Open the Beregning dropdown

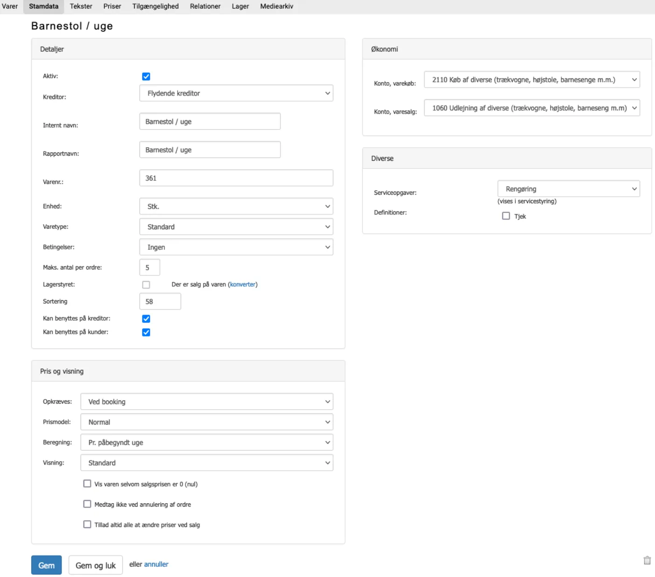(206, 442)
